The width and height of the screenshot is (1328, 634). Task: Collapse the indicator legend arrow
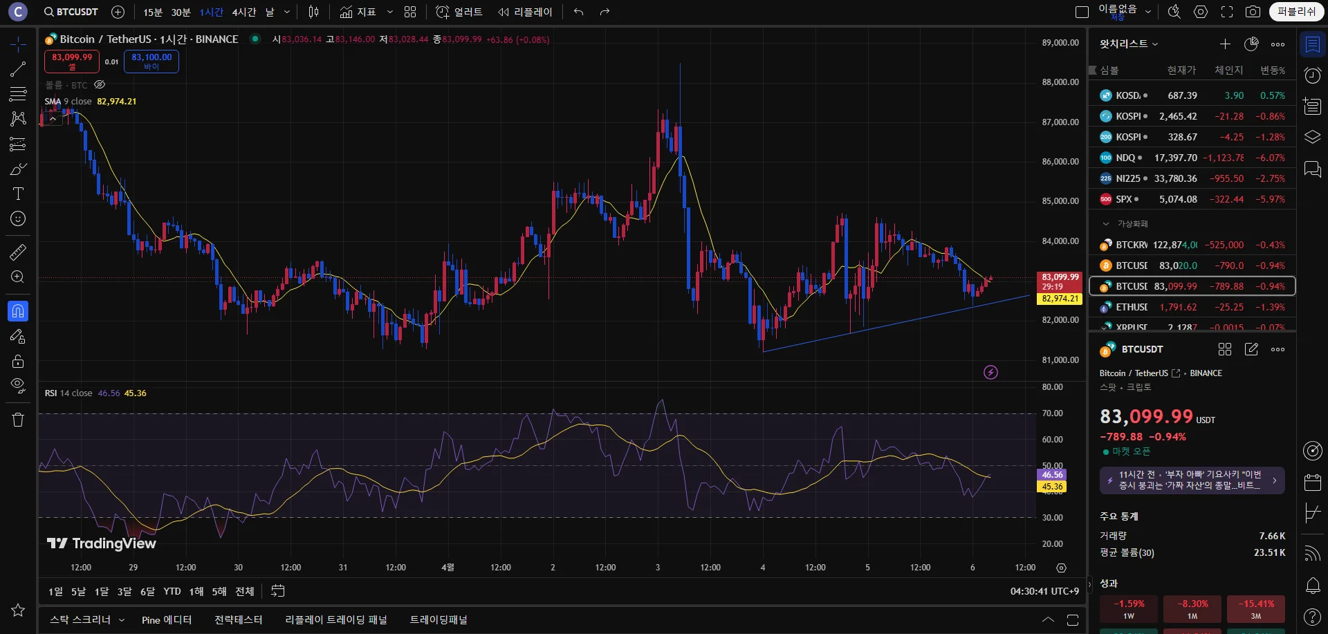click(x=53, y=119)
